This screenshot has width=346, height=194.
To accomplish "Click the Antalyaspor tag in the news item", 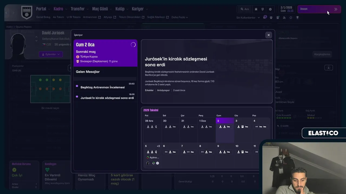I will click(163, 90).
